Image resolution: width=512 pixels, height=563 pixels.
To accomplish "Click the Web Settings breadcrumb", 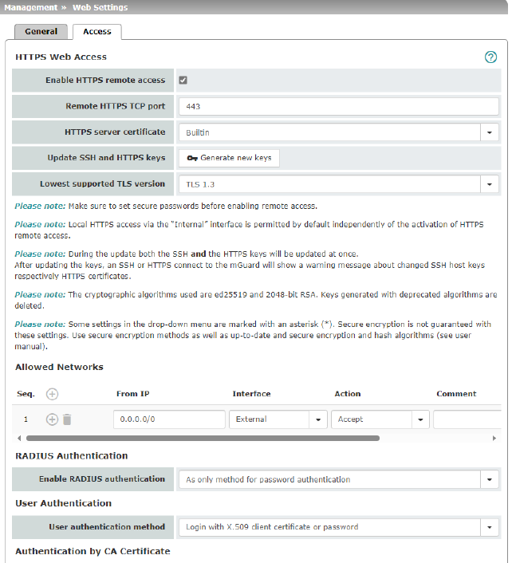I will point(100,7).
